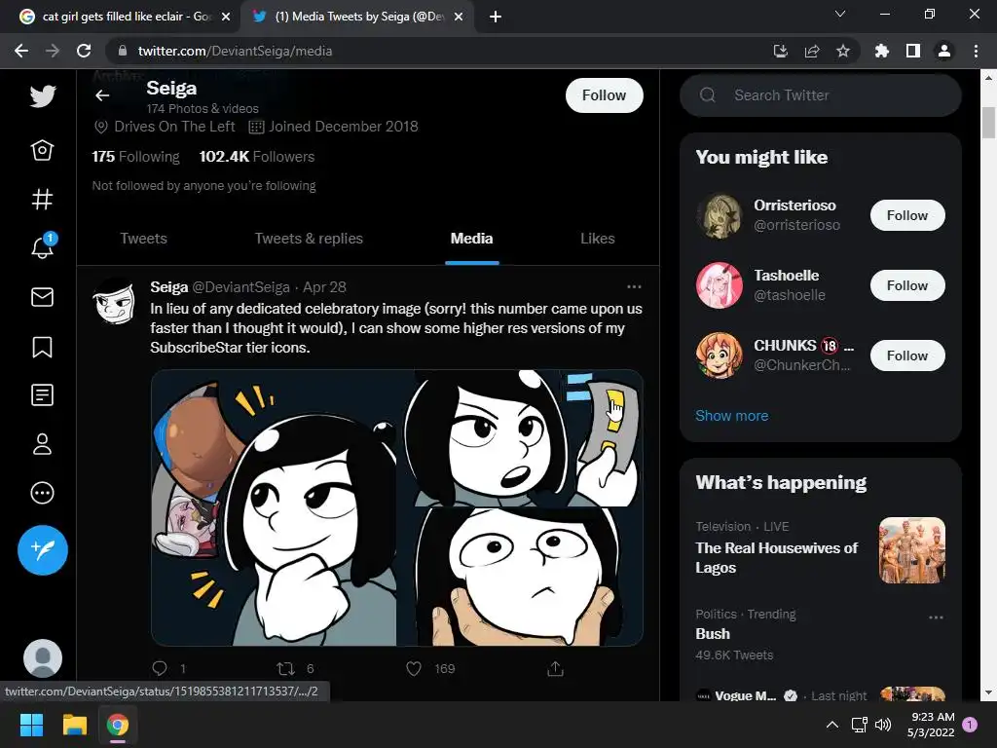Show hidden system tray icons
The height and width of the screenshot is (748, 997).
tap(831, 725)
